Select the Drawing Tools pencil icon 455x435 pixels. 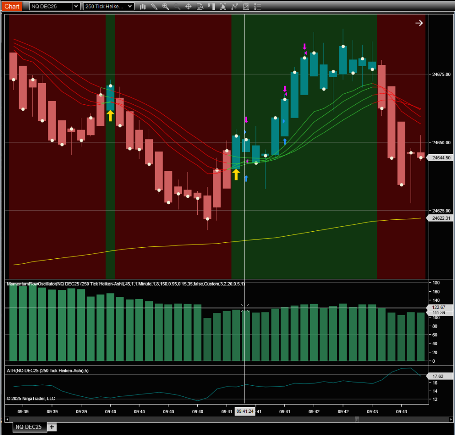coord(154,6)
